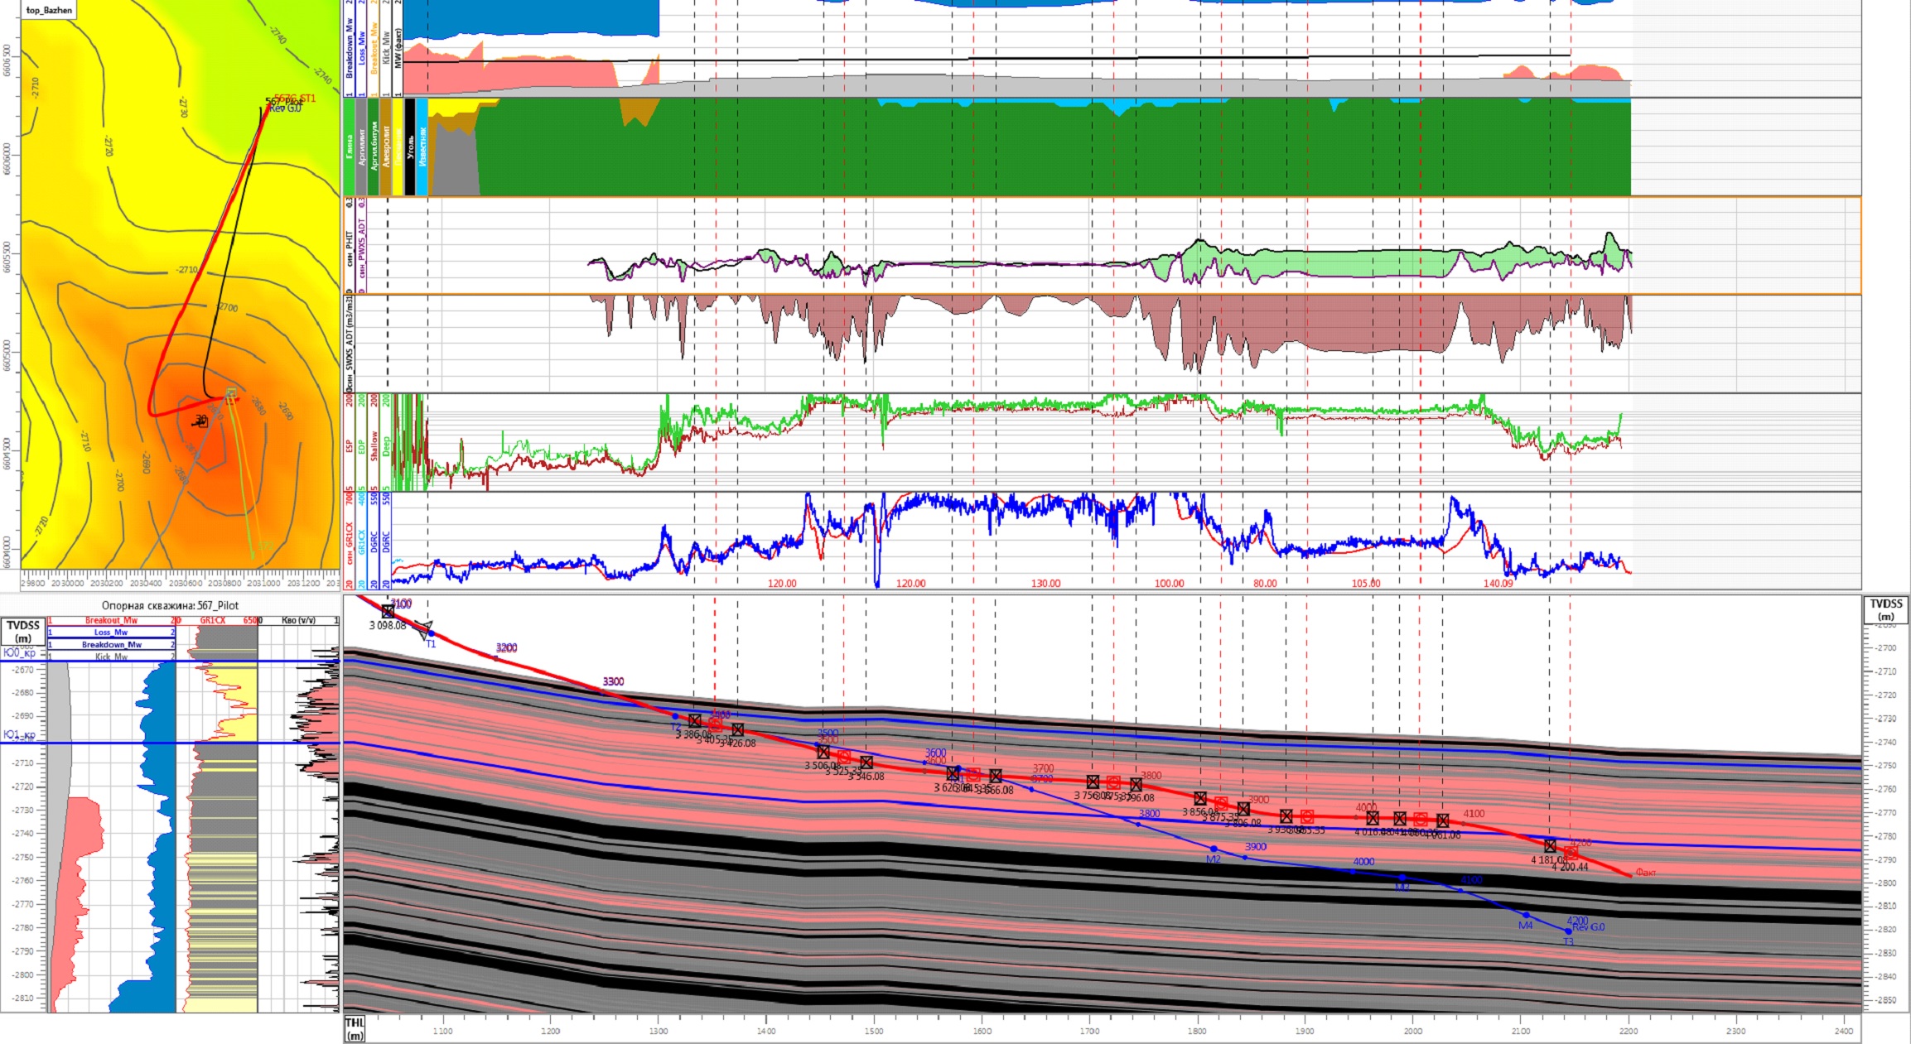This screenshot has width=1911, height=1044.
Task: Click the red 4100 depth label on the actual trajectory
Action: pos(1474,814)
